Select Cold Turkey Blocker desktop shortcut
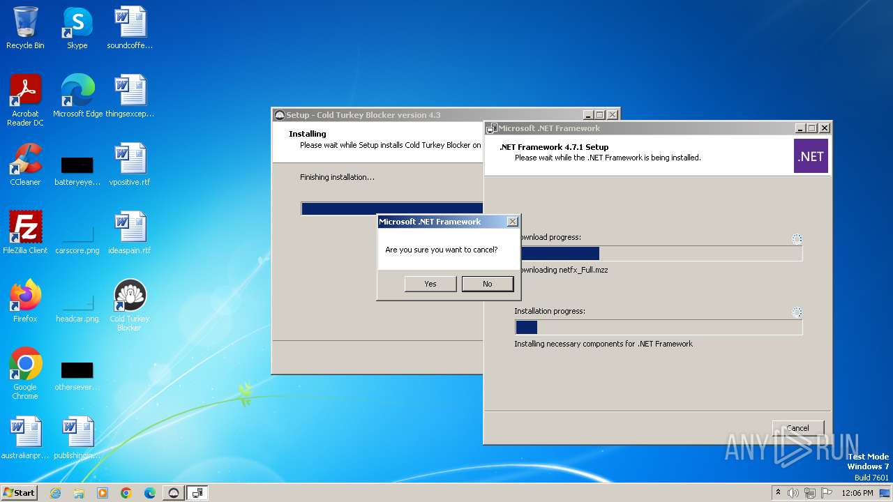The height and width of the screenshot is (502, 893). pos(130,305)
